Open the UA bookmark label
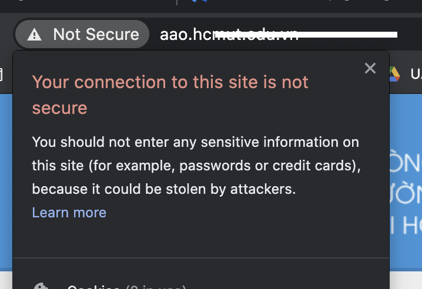Image resolution: width=422 pixels, height=289 pixels. 415,74
